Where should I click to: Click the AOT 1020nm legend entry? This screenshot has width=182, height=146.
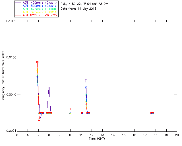tap(36, 15)
